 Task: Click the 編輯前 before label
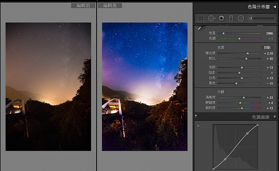[x=83, y=5]
